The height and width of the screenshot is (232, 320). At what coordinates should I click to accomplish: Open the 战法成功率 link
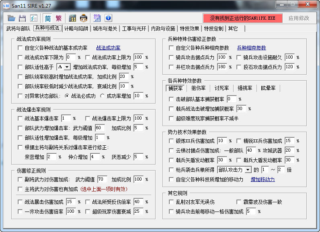[x=108, y=48]
